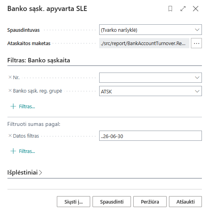Remove the Banko sąsk. reg. grupė filter
This screenshot has height=211, width=207.
coord(10,91)
